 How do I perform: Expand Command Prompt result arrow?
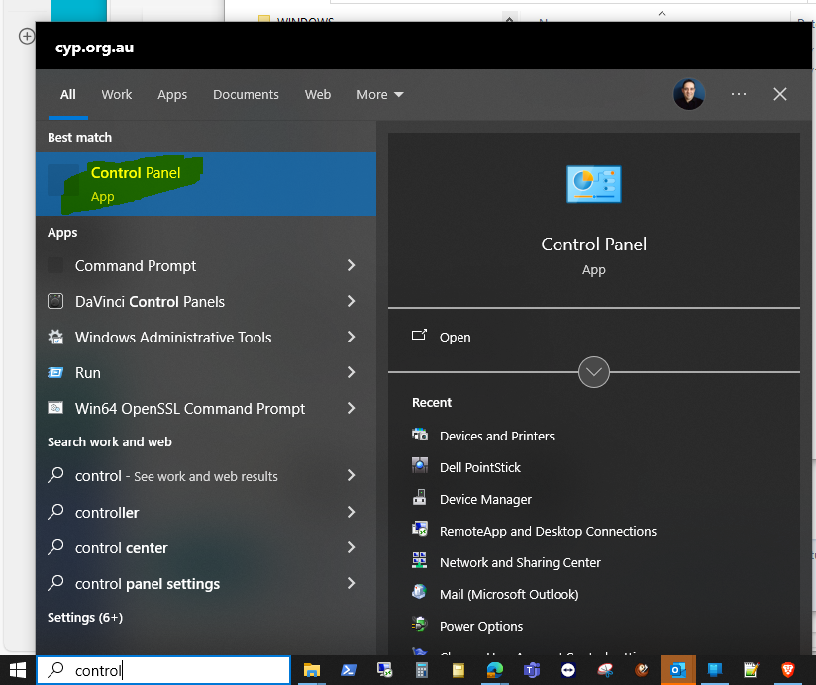point(352,265)
